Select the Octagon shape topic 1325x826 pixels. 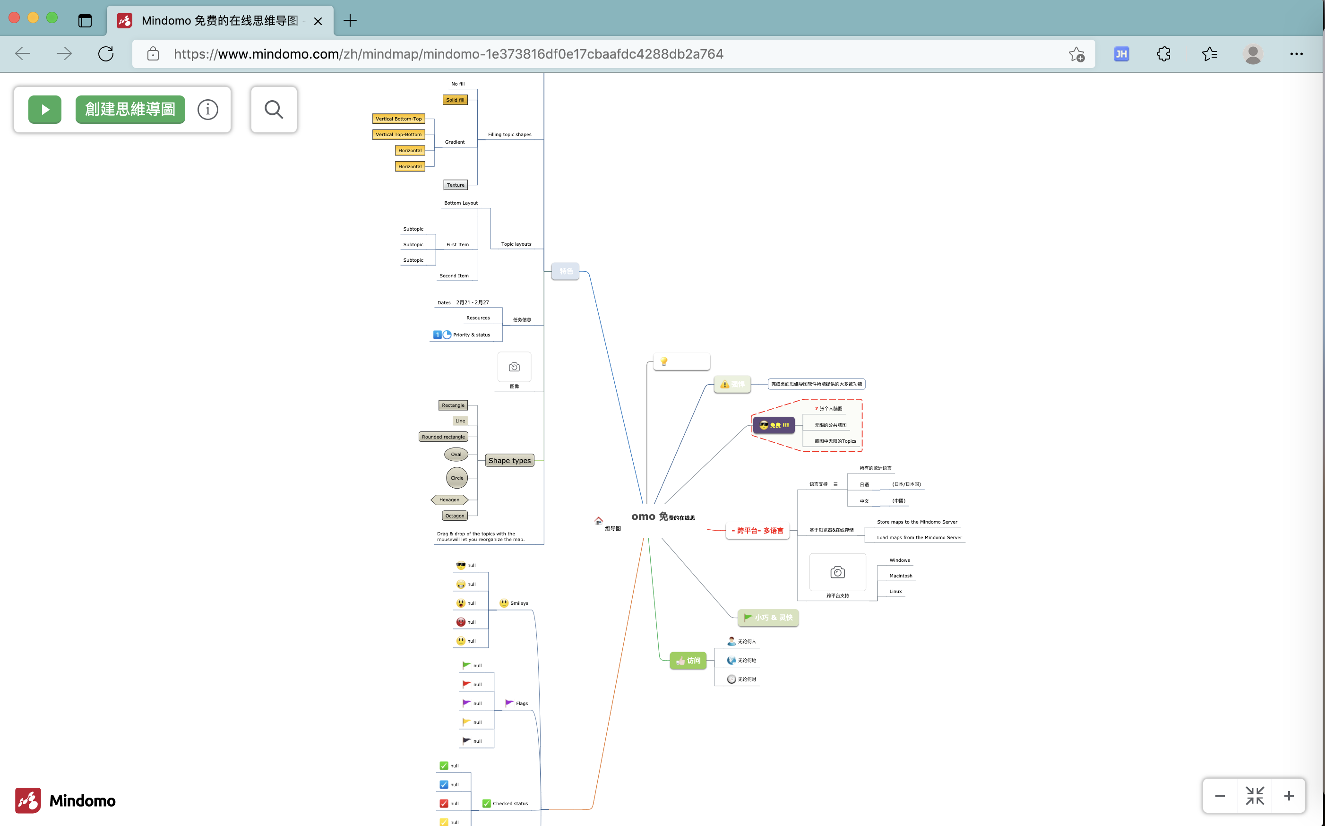point(455,515)
